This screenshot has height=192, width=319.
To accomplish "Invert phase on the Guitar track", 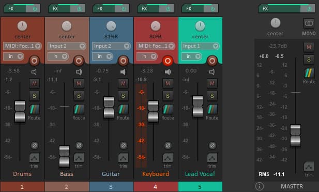I will click(x=124, y=145).
